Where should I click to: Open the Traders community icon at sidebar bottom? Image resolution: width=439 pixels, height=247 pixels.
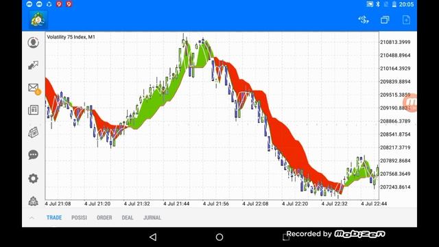33,201
